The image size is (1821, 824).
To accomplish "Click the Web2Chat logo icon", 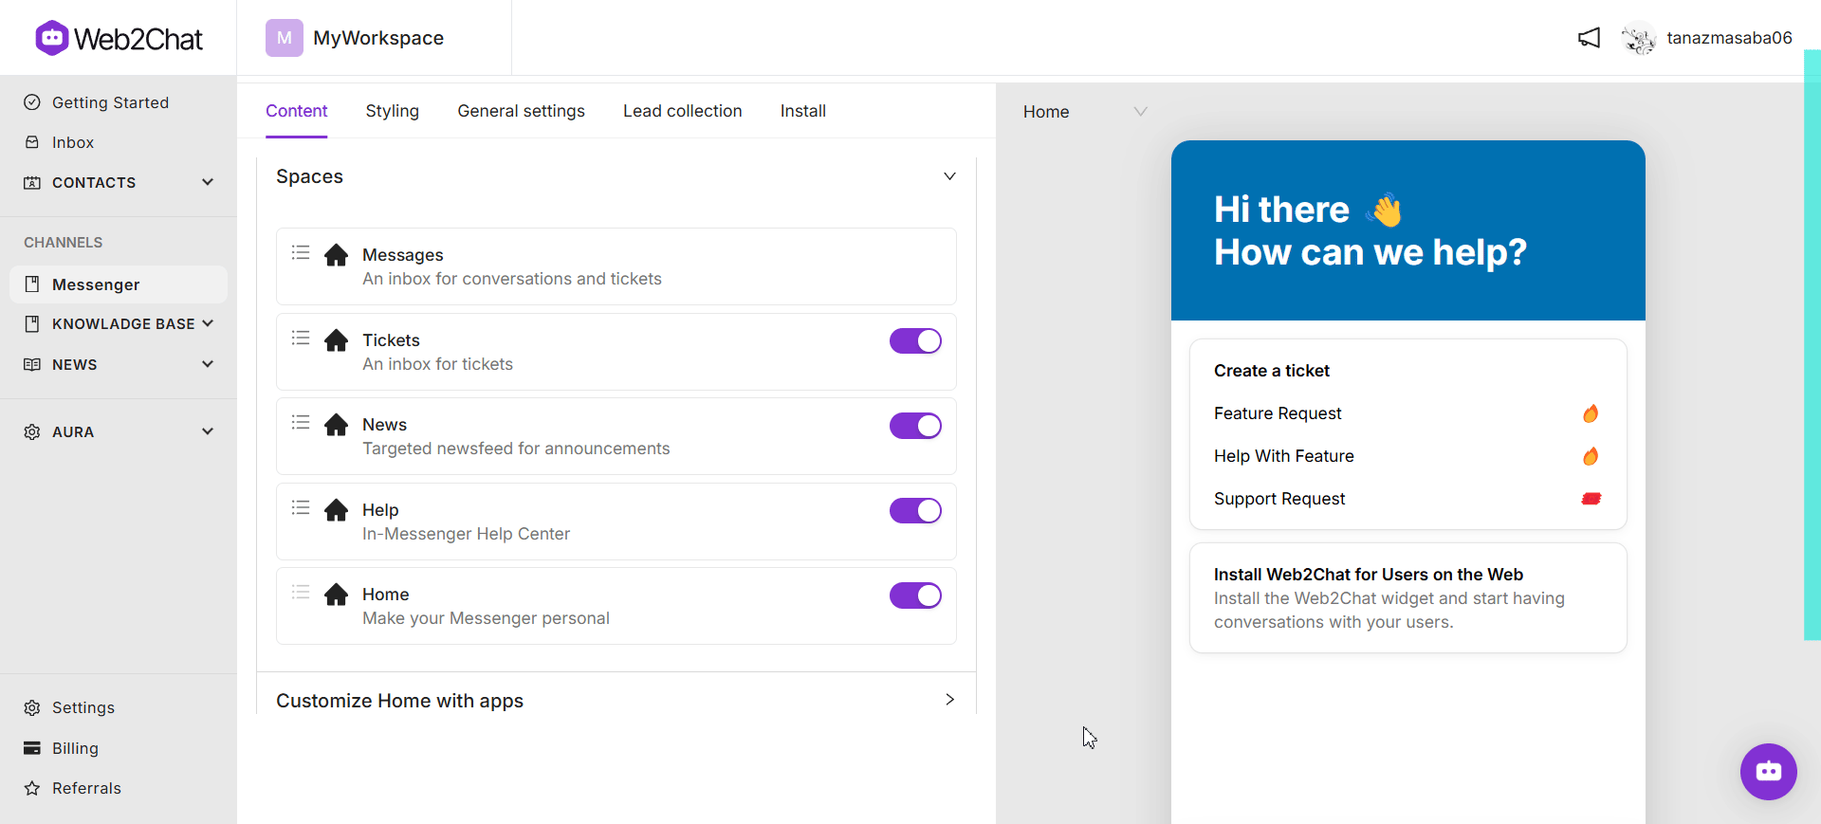I will pos(51,38).
